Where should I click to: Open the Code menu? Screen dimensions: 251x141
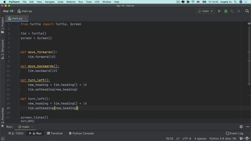[x=60, y=2]
